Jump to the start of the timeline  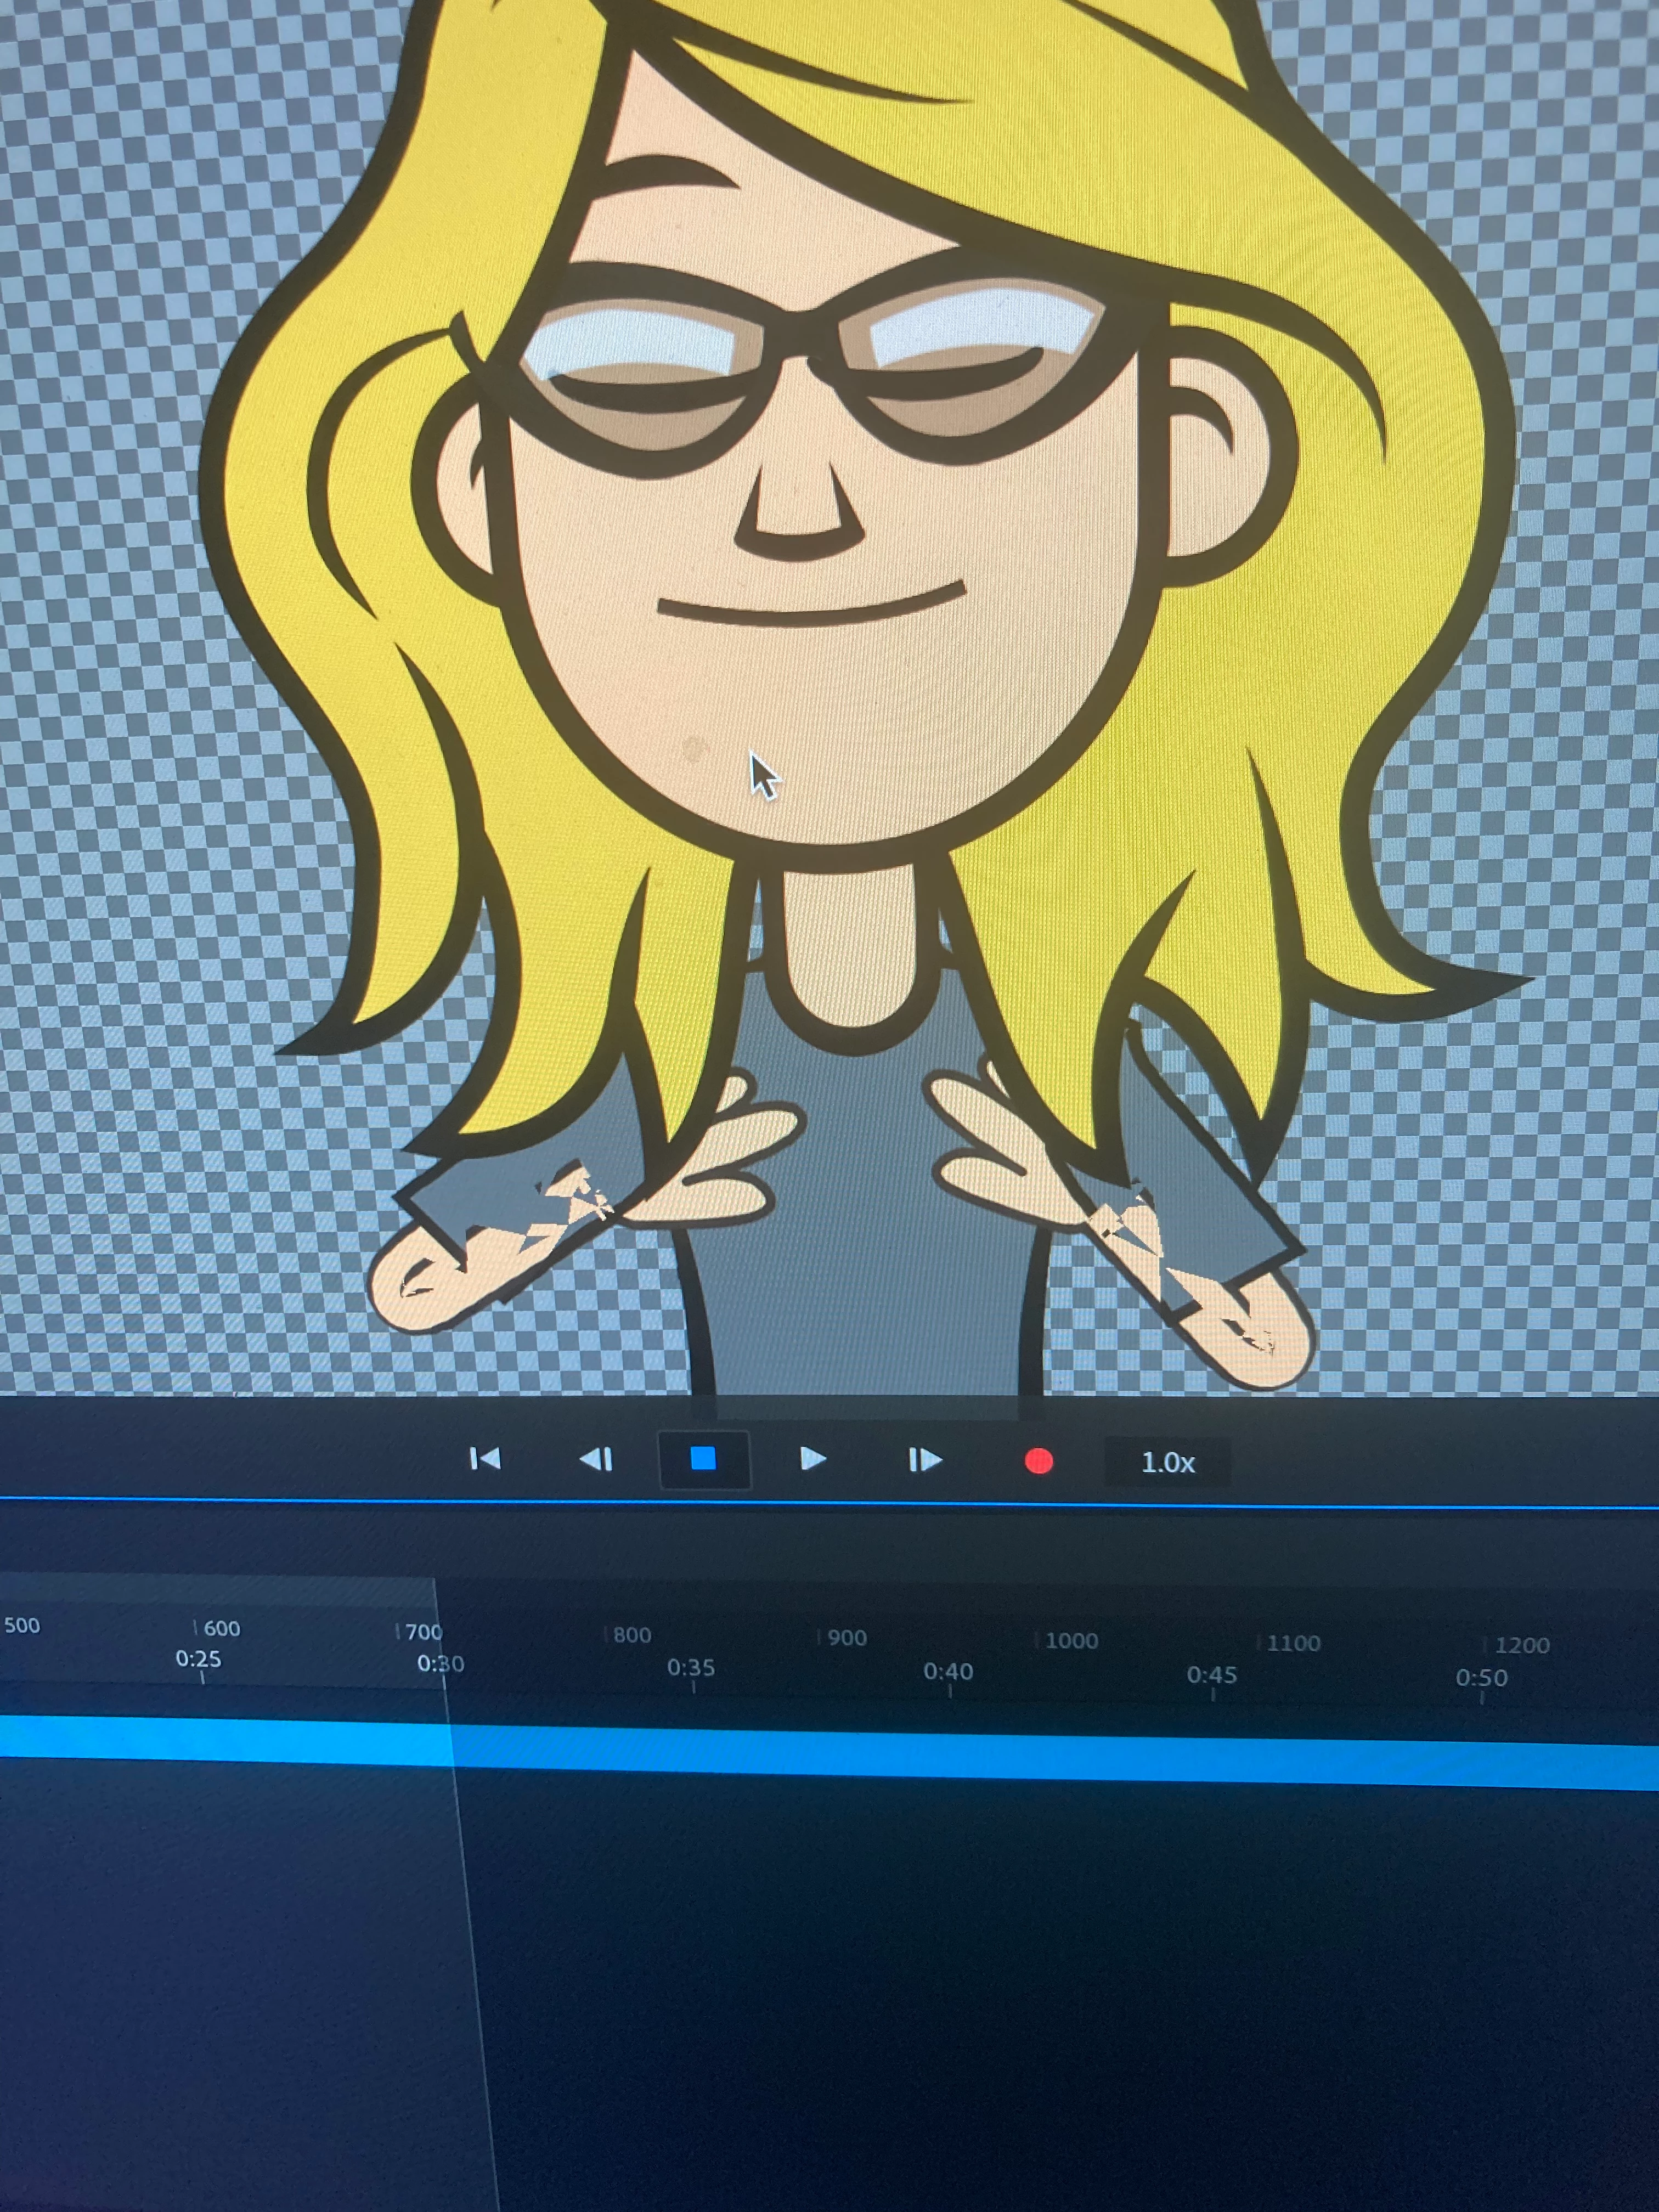tap(485, 1459)
